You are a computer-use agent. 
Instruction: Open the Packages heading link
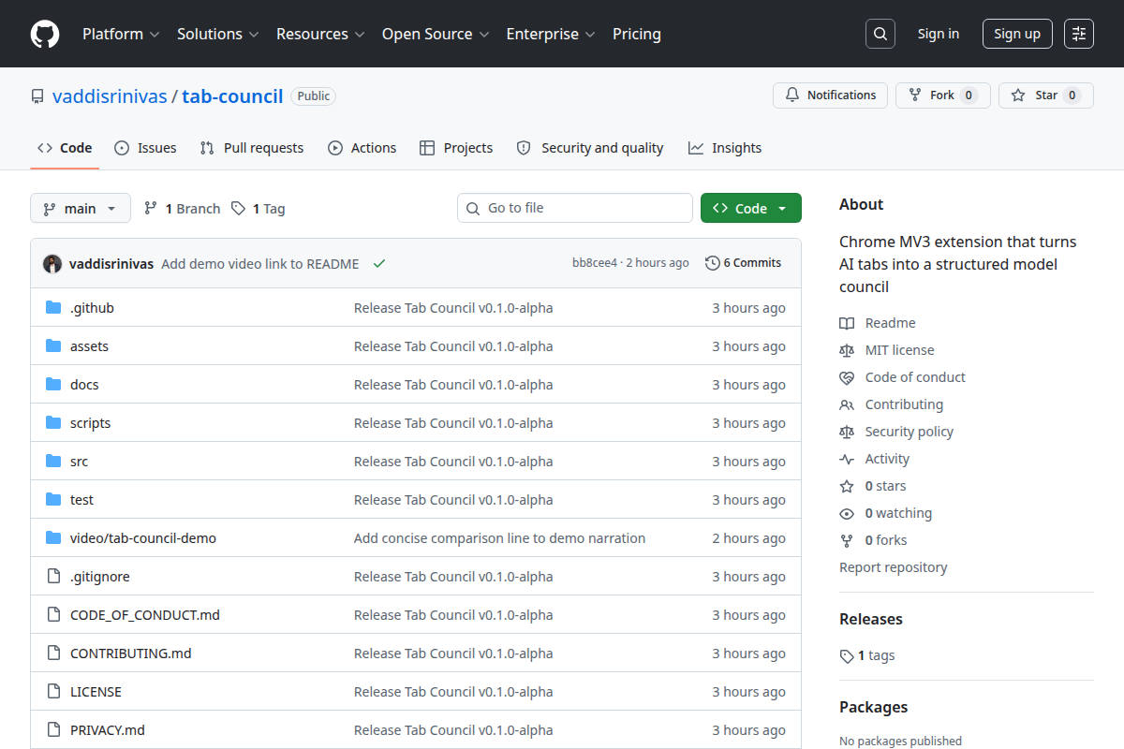click(x=874, y=707)
